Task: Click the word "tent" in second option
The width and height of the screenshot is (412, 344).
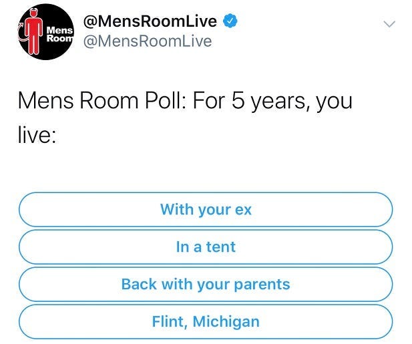Action: point(221,247)
